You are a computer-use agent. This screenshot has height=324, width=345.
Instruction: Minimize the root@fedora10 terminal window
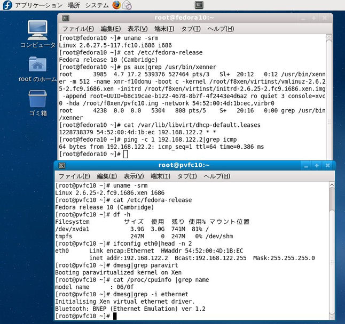(x=303, y=18)
